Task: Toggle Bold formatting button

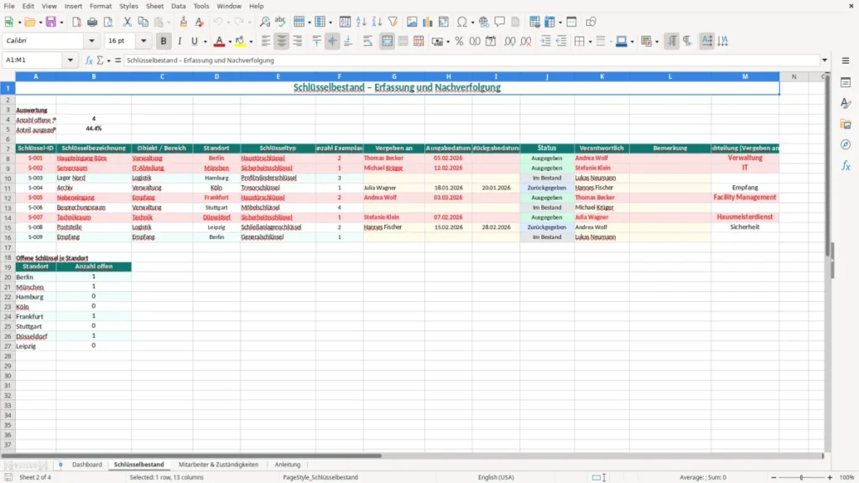Action: tap(164, 41)
